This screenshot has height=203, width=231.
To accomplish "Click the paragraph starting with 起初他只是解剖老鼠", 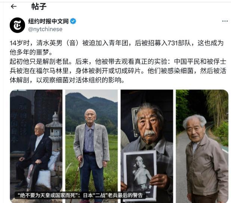I will 118,71.
